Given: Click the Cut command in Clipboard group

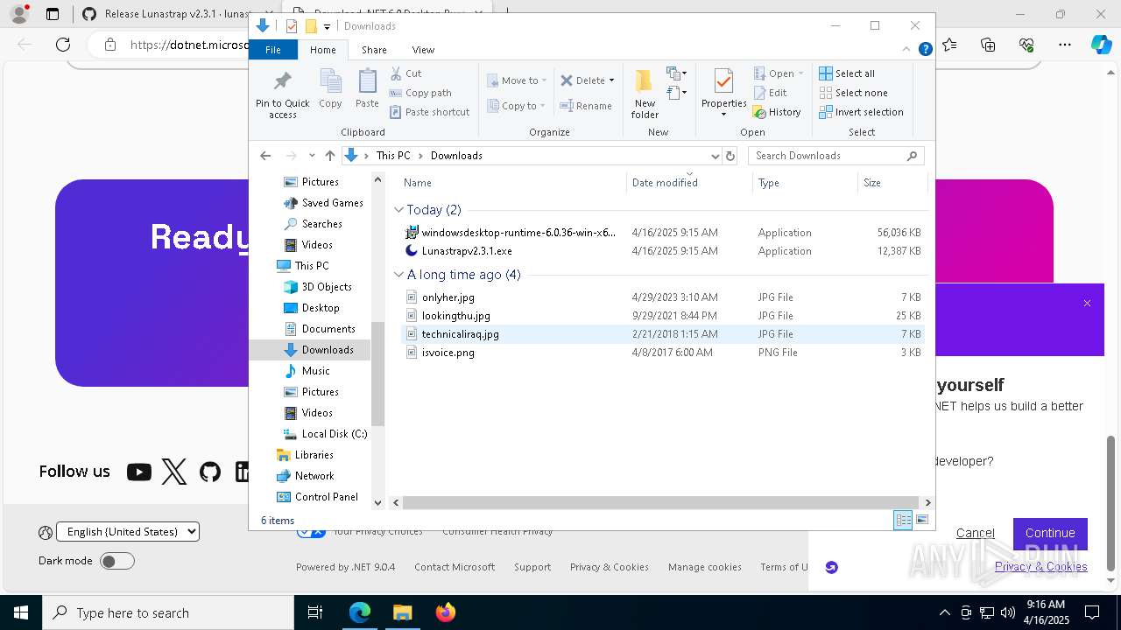Looking at the screenshot, I should click(405, 73).
